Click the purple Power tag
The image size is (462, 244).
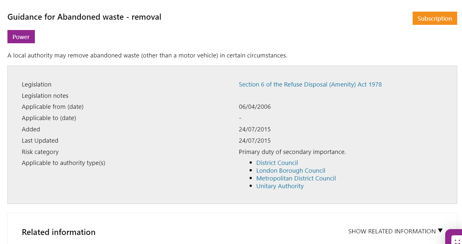pyautogui.click(x=21, y=37)
